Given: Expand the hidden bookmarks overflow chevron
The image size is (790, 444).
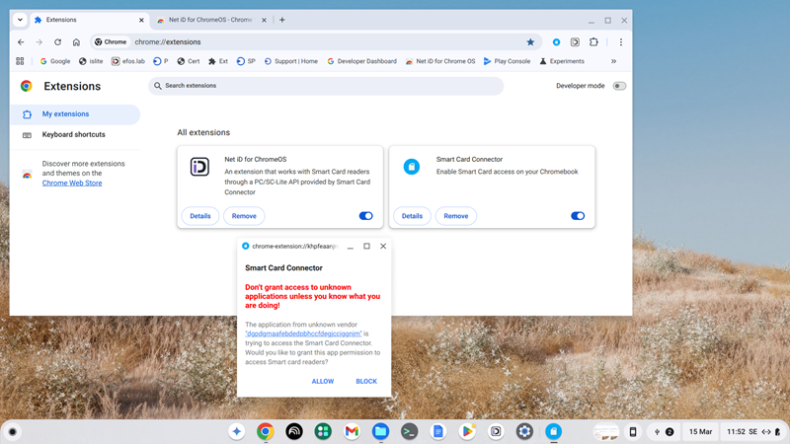Looking at the screenshot, I should tap(613, 61).
